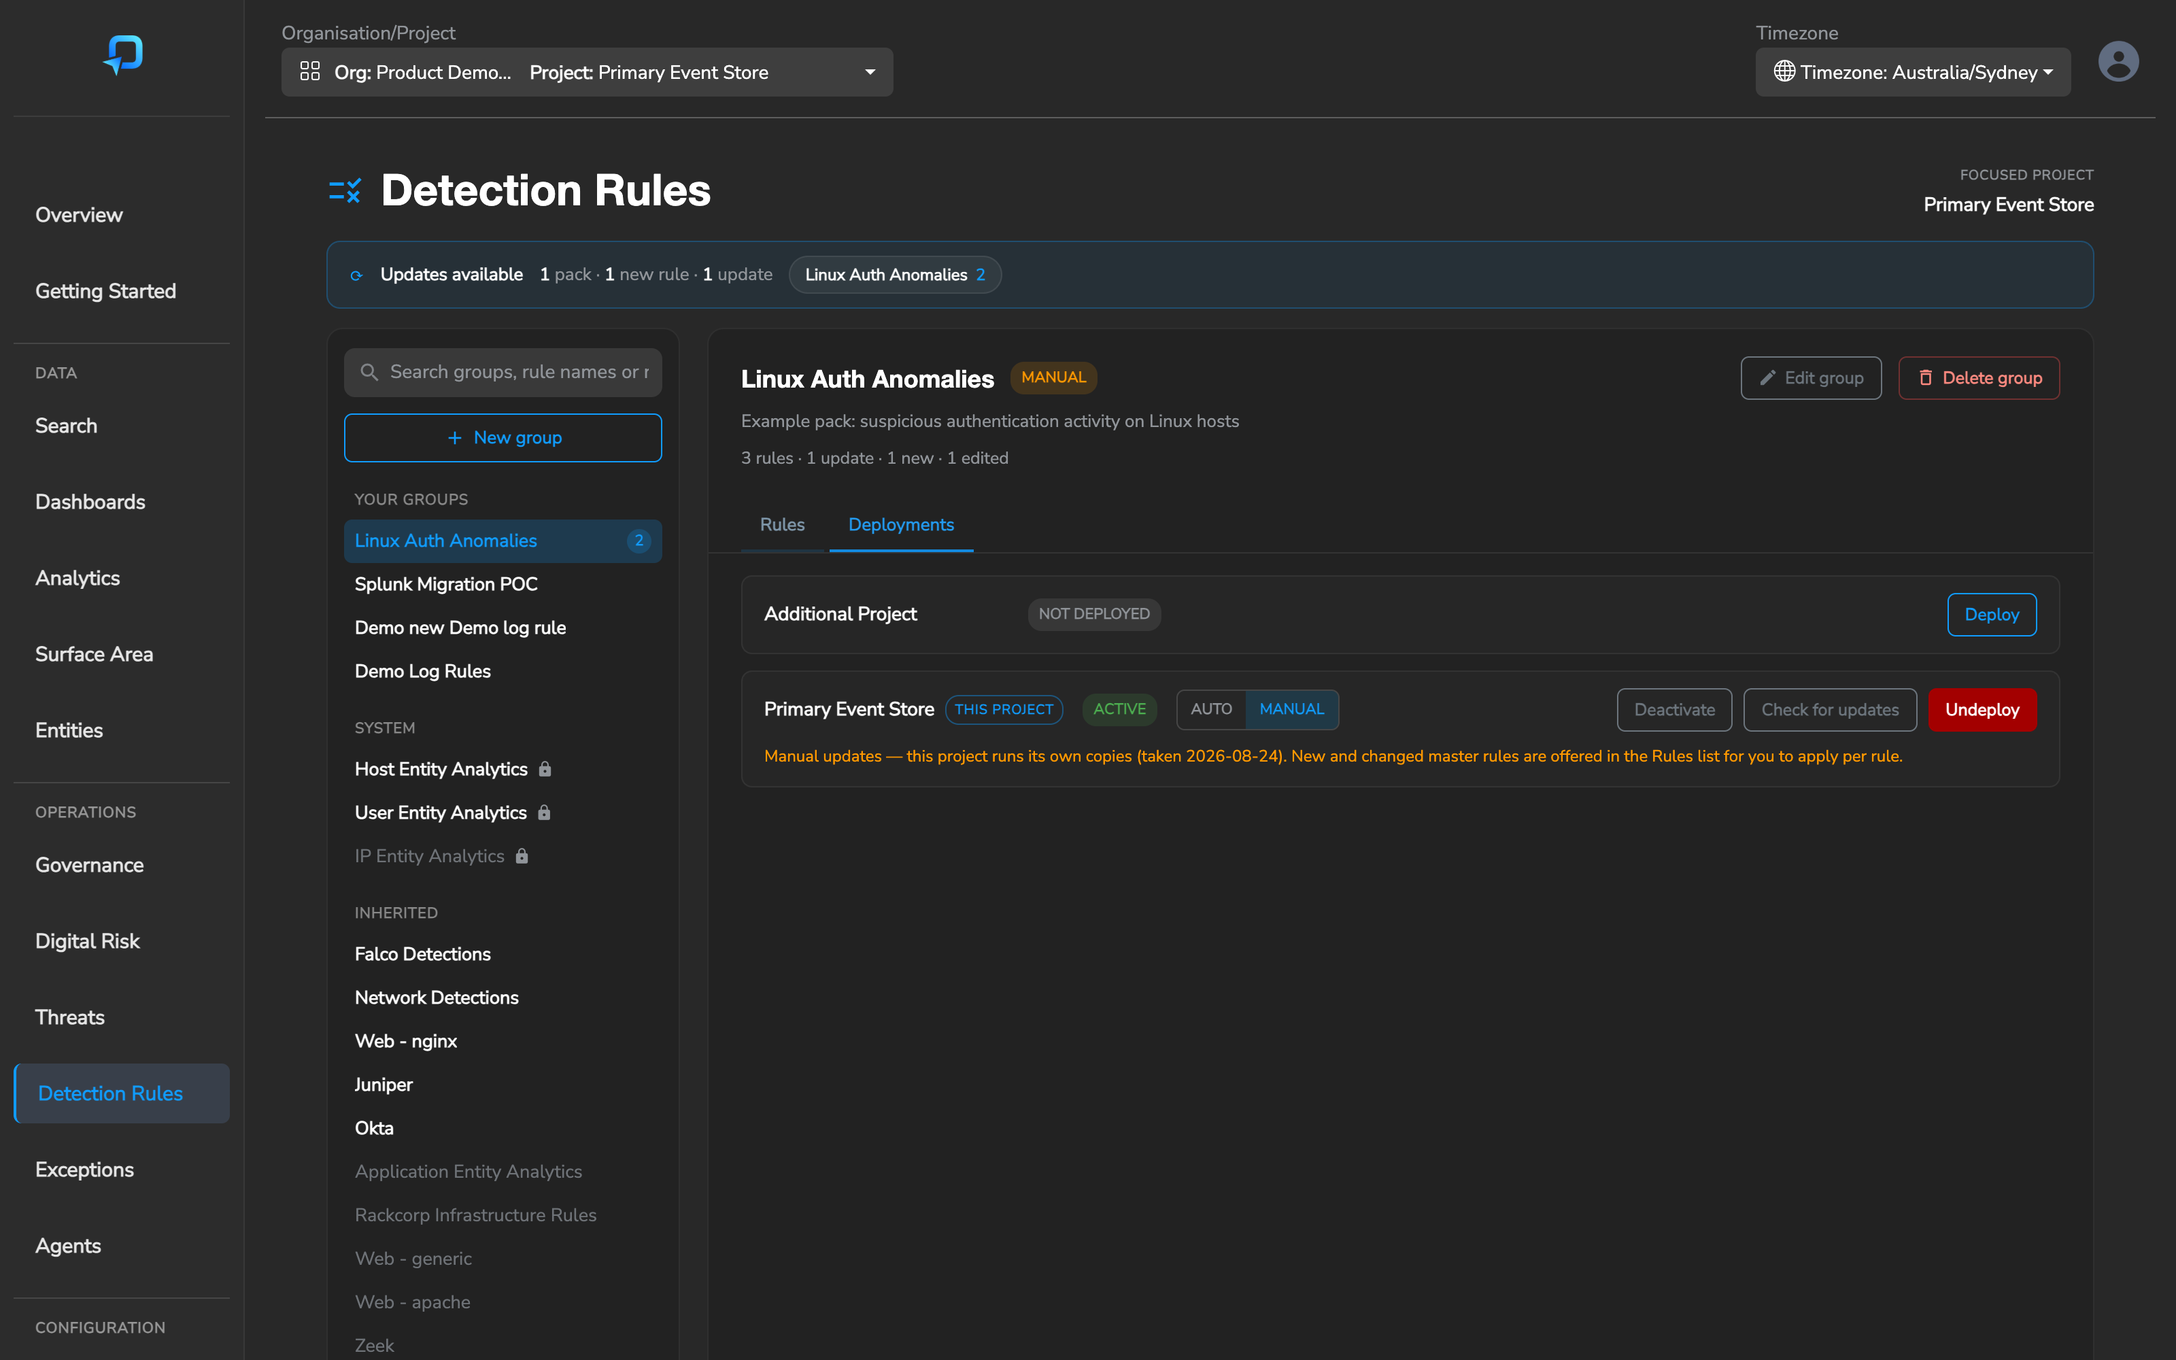Click the Linux Auth Anomalies update chip

[x=895, y=275]
